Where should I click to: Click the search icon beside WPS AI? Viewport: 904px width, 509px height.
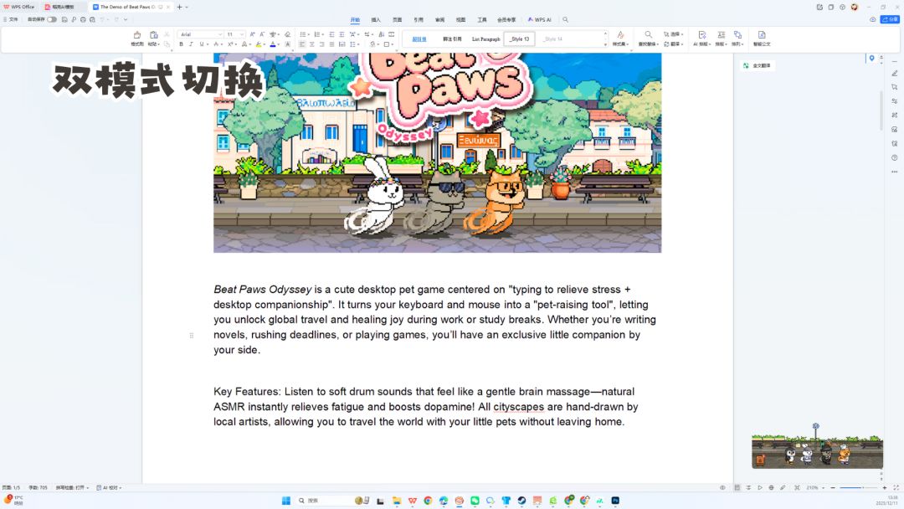(566, 19)
